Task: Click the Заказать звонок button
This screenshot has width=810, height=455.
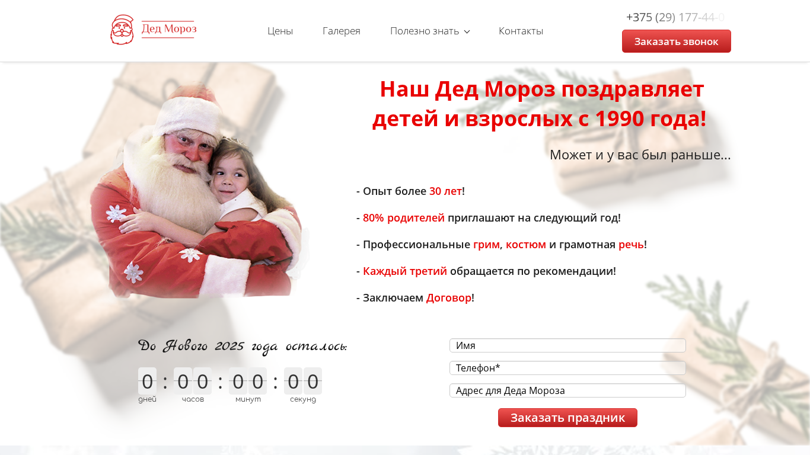Action: coord(677,41)
